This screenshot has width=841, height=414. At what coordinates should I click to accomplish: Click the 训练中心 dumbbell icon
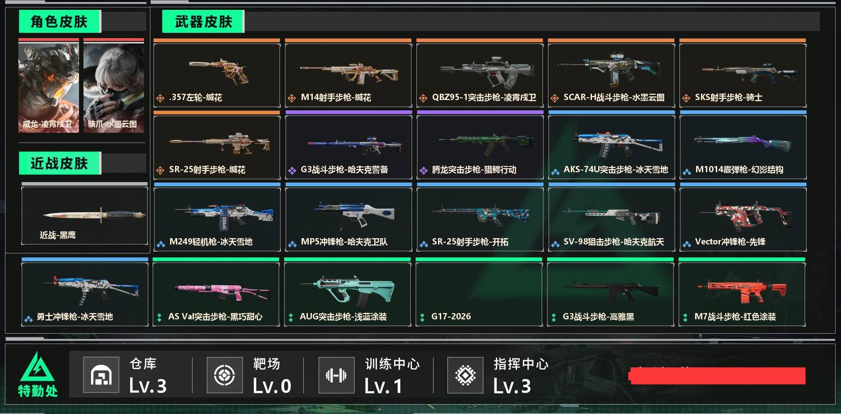pyautogui.click(x=336, y=375)
